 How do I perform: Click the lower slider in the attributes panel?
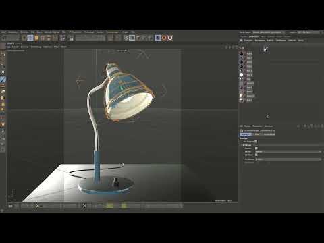(289, 159)
